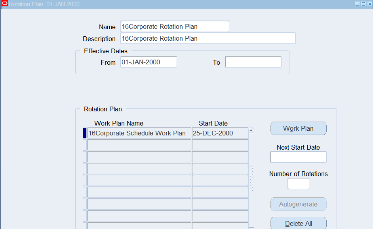This screenshot has height=229, width=373.
Task: Click the blue record selector of first row
Action: (84, 133)
